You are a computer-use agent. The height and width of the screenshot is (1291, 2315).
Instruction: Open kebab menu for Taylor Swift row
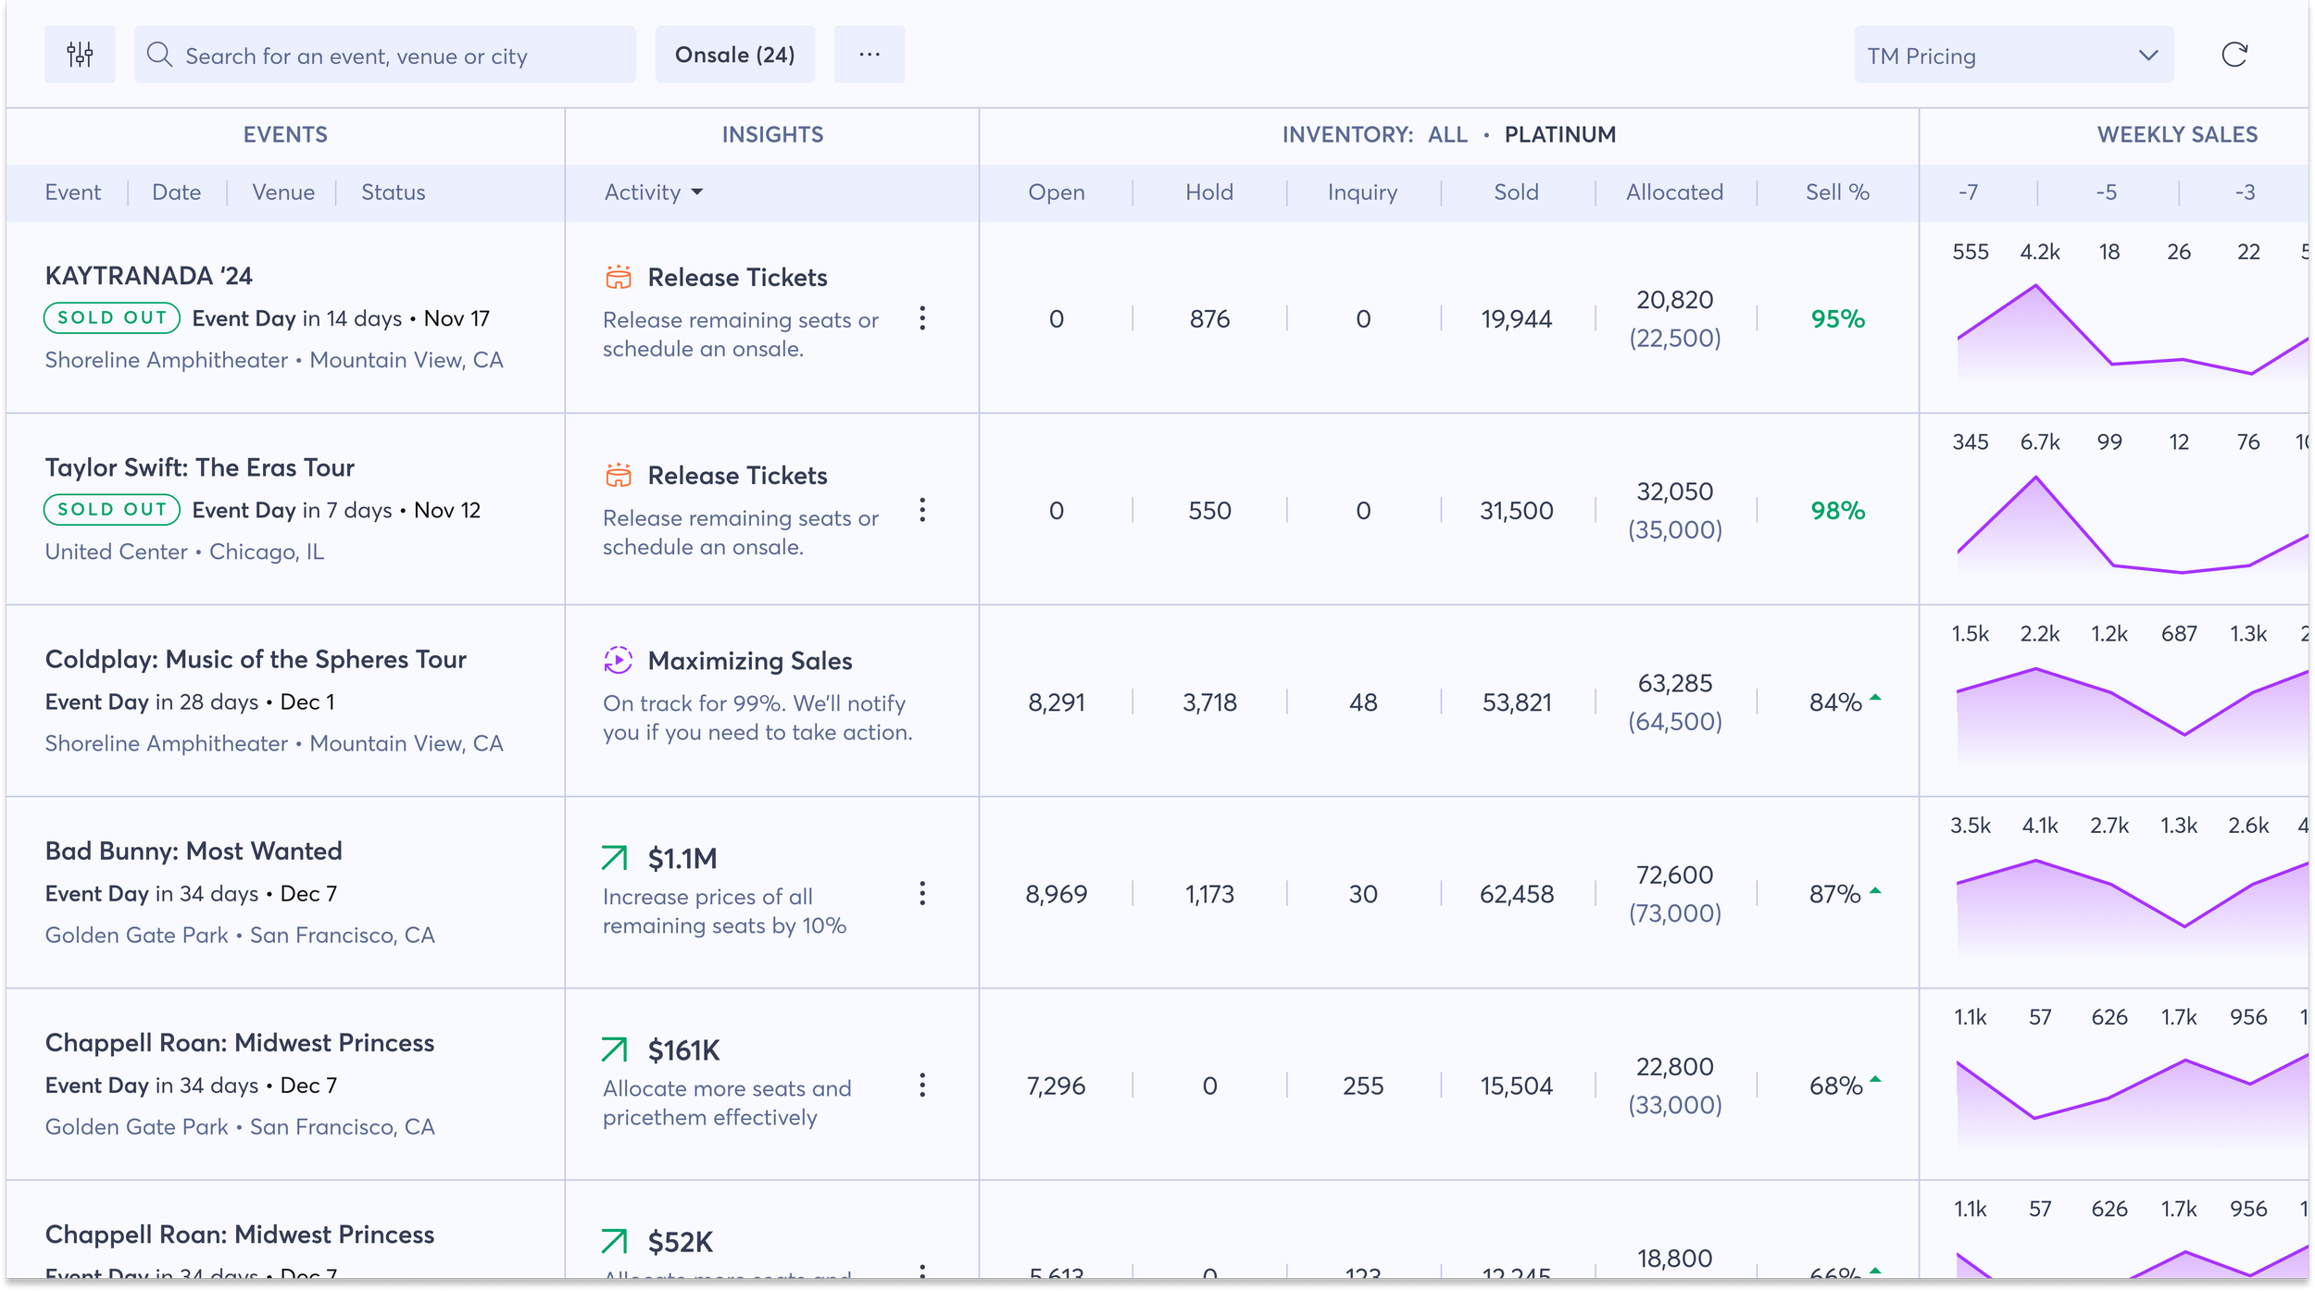coord(921,510)
